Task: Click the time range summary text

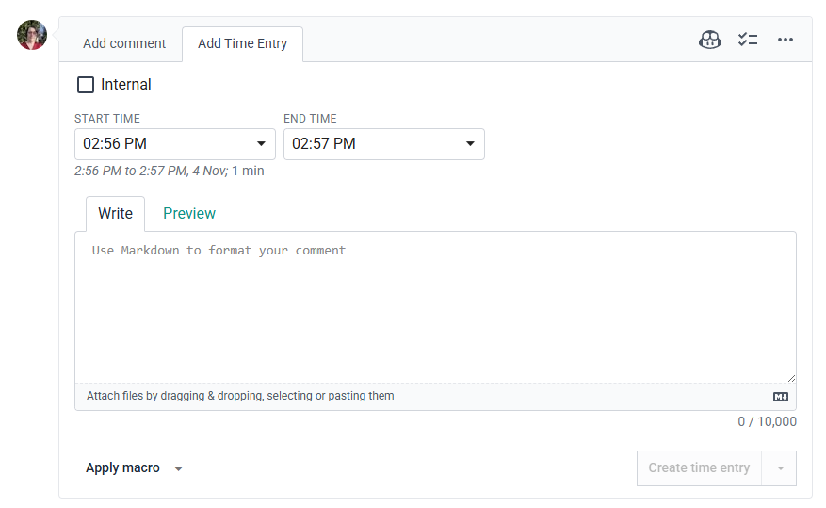Action: 170,172
